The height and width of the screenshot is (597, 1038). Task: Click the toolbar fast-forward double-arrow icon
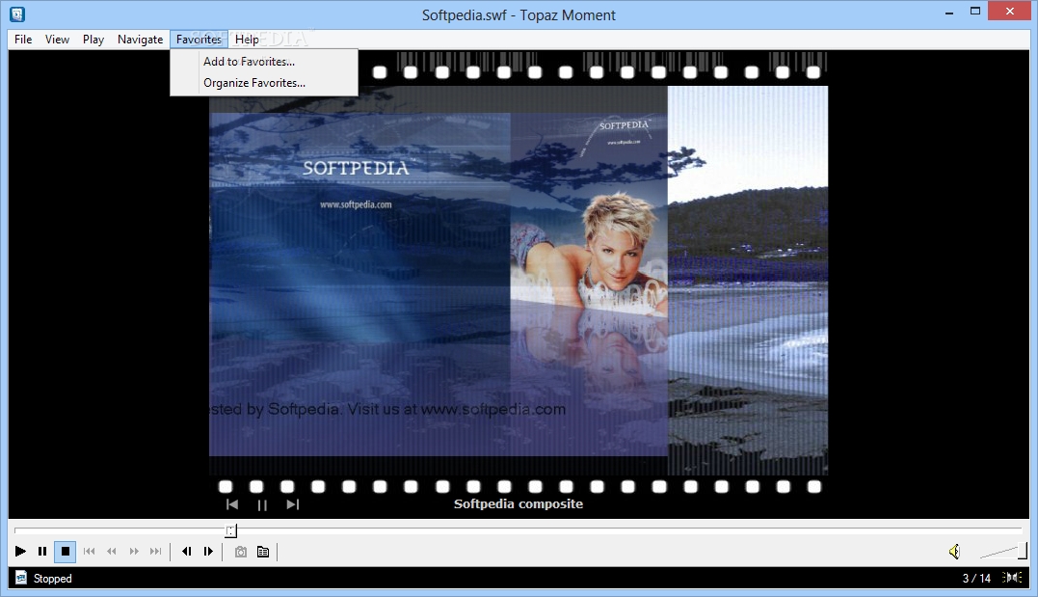click(134, 552)
